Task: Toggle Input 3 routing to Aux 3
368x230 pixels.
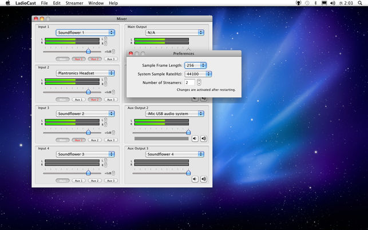Action: pyautogui.click(x=111, y=140)
